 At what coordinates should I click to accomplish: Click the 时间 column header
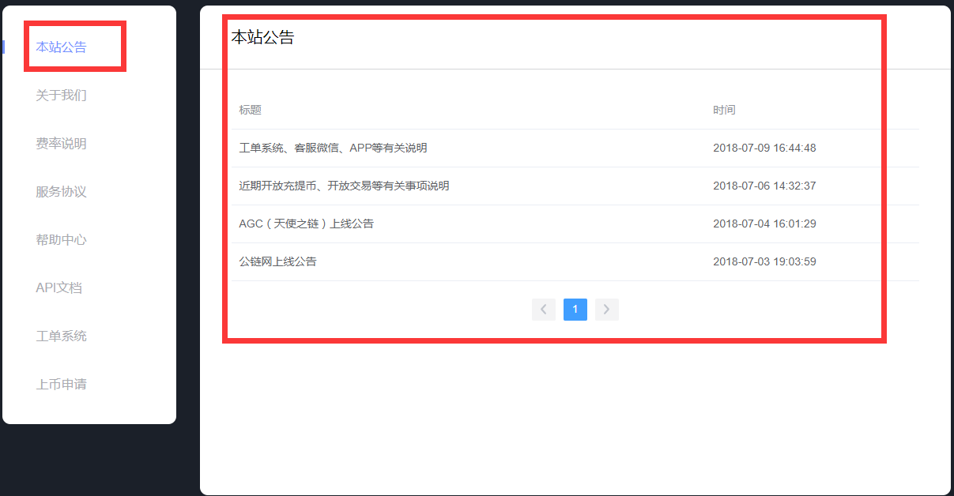pyautogui.click(x=724, y=111)
